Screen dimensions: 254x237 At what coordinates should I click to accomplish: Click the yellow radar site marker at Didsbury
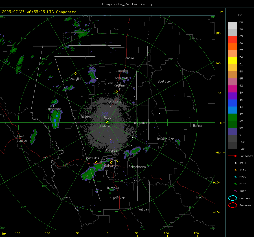(108, 123)
